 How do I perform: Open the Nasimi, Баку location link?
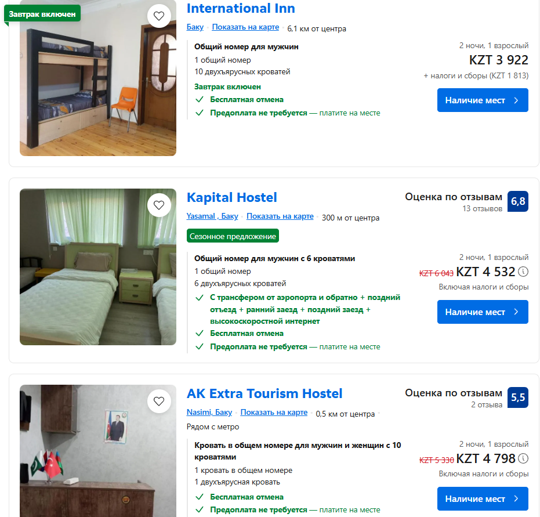click(209, 413)
